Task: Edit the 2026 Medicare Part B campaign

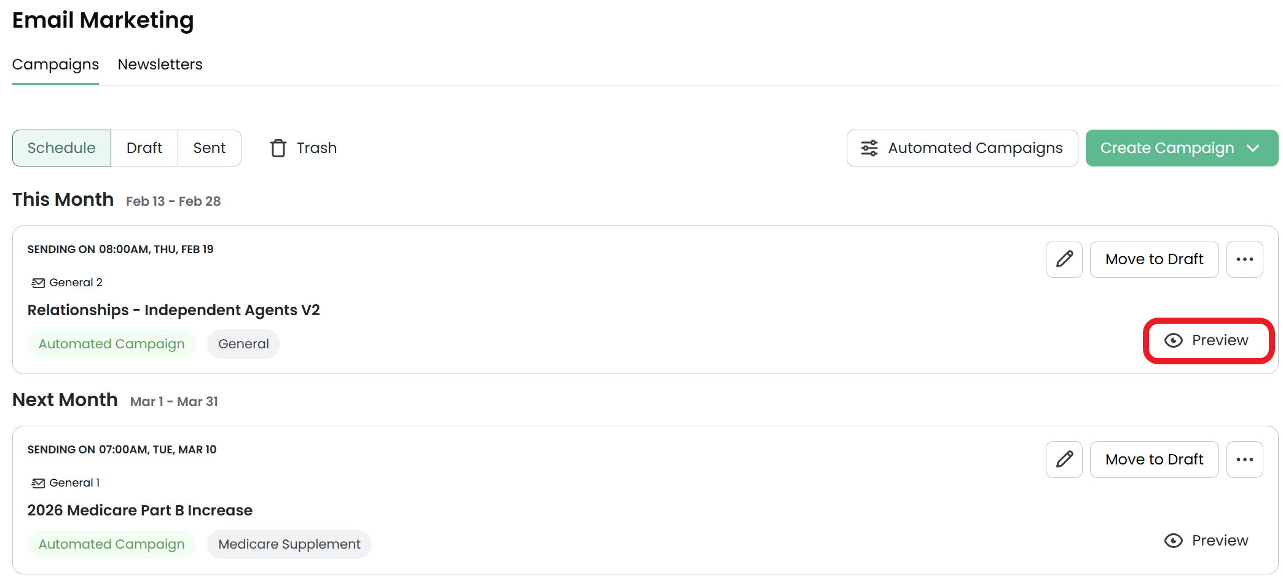Action: point(1064,460)
